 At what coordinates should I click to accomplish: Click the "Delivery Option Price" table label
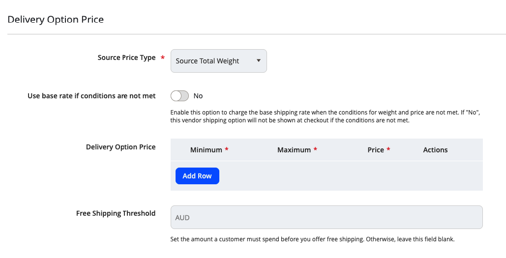pyautogui.click(x=120, y=147)
